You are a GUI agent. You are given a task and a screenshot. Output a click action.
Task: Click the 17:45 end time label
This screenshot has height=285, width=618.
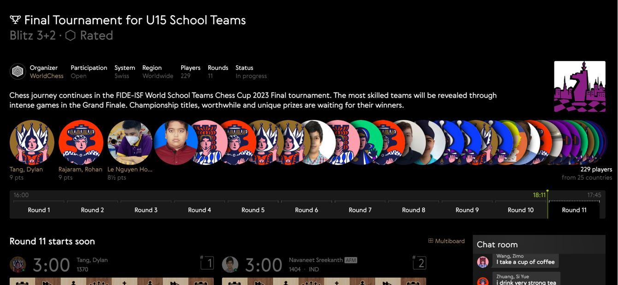click(594, 195)
